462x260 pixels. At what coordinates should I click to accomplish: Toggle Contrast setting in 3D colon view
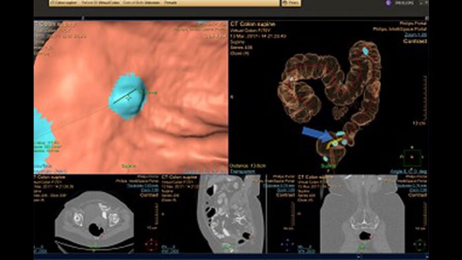[415, 41]
